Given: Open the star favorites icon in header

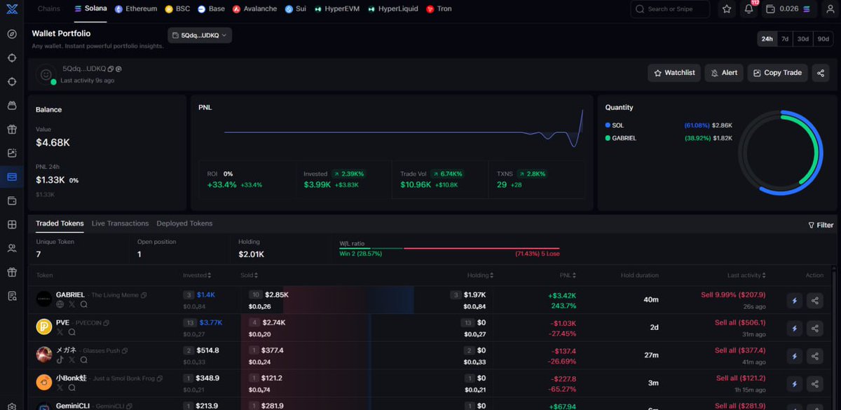Looking at the screenshot, I should [727, 9].
